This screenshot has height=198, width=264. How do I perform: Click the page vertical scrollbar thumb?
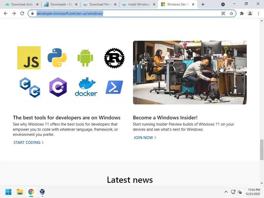(x=262, y=150)
